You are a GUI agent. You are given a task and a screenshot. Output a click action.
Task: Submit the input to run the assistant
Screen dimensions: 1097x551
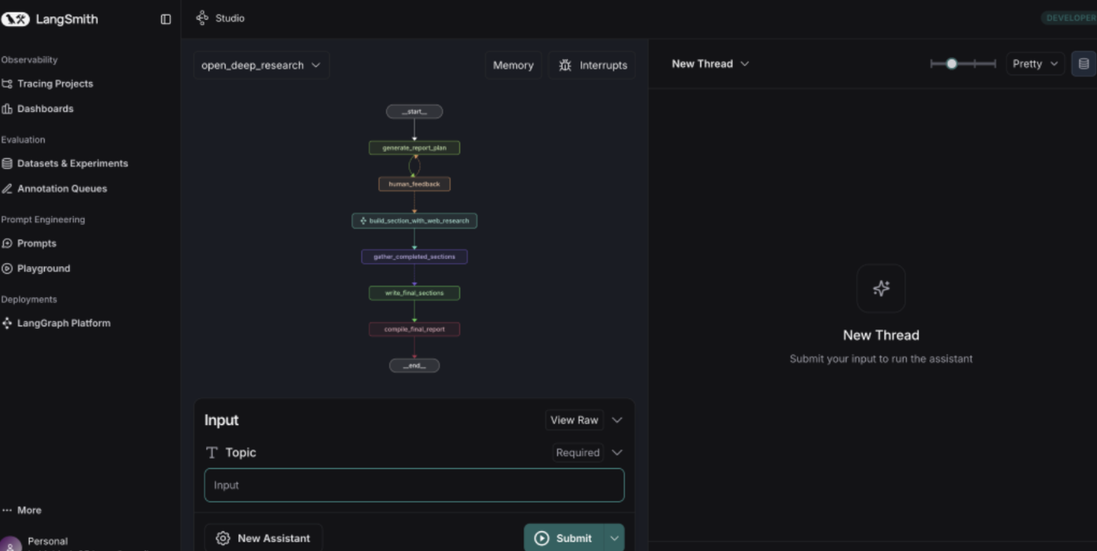tap(564, 538)
